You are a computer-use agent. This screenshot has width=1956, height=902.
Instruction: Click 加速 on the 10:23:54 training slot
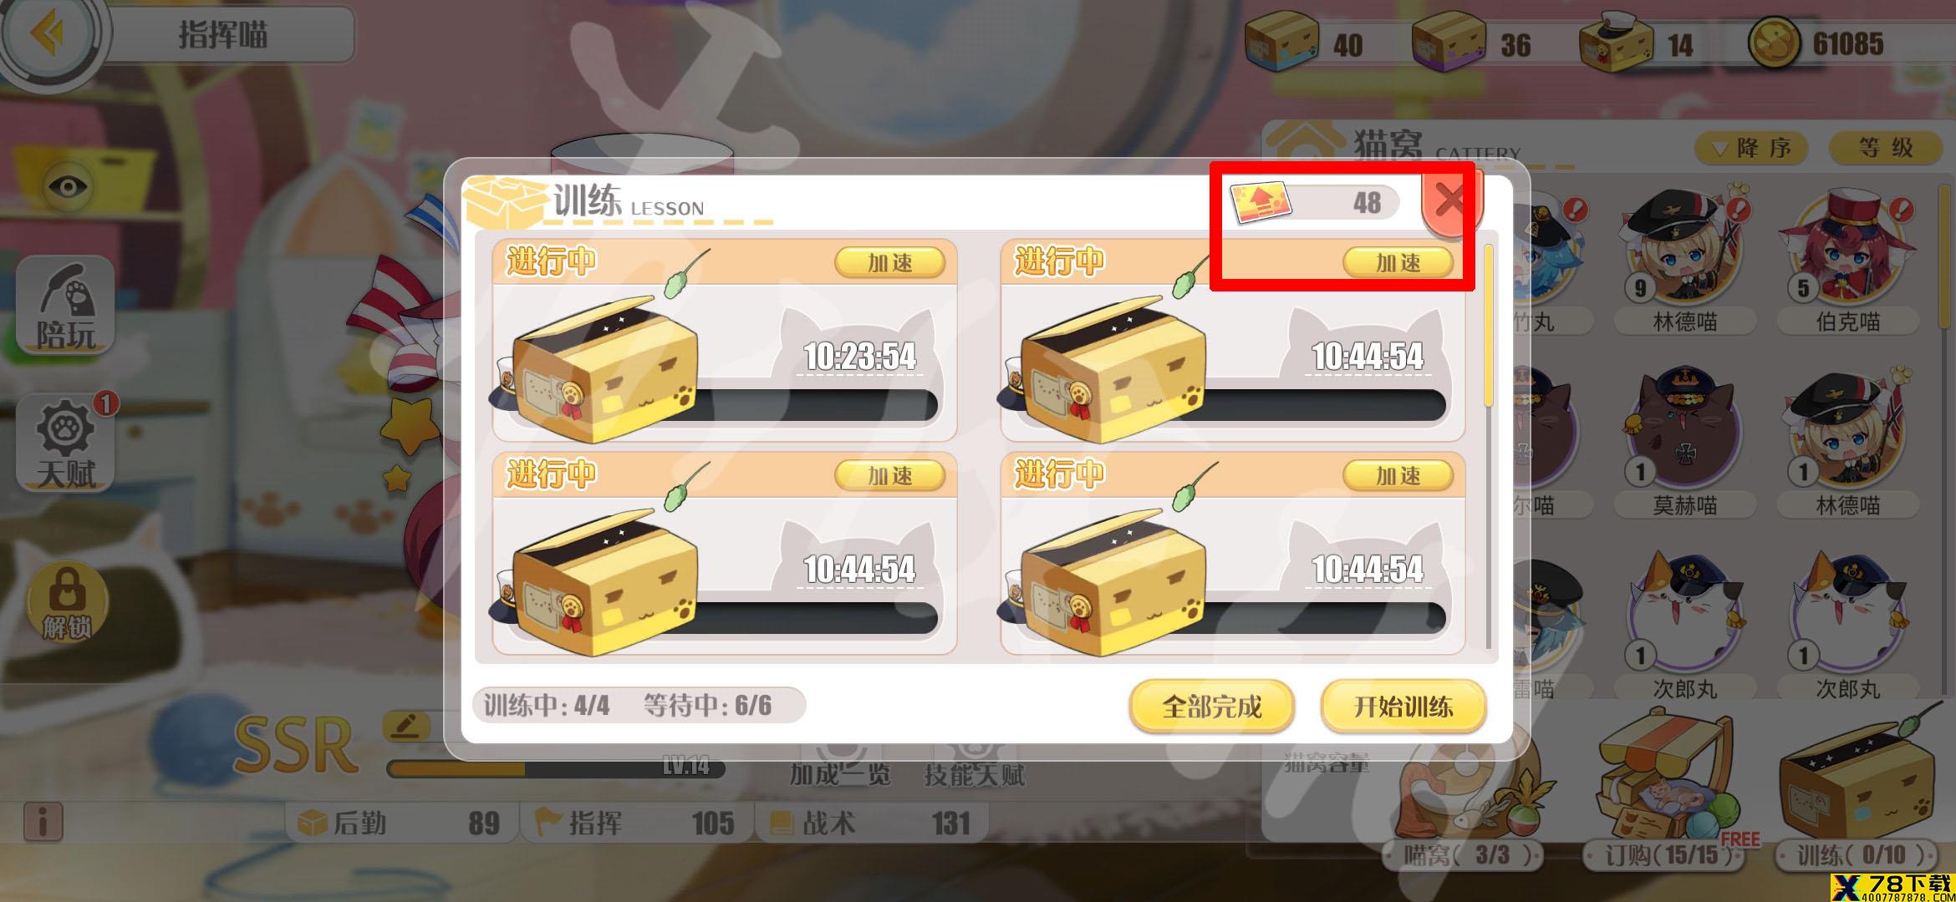click(x=890, y=263)
